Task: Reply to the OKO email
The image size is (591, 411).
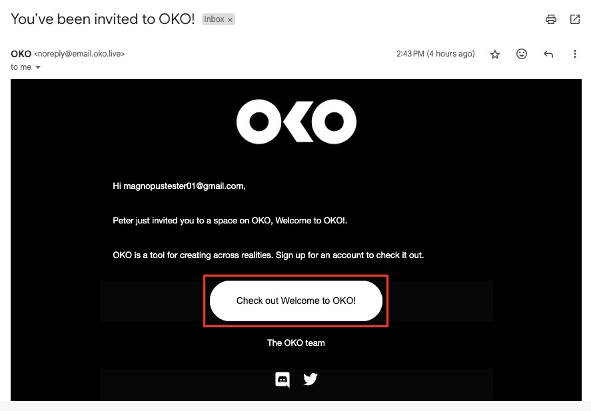Action: click(x=548, y=54)
